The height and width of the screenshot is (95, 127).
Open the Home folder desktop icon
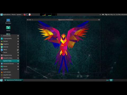pyautogui.click(x=8, y=28)
